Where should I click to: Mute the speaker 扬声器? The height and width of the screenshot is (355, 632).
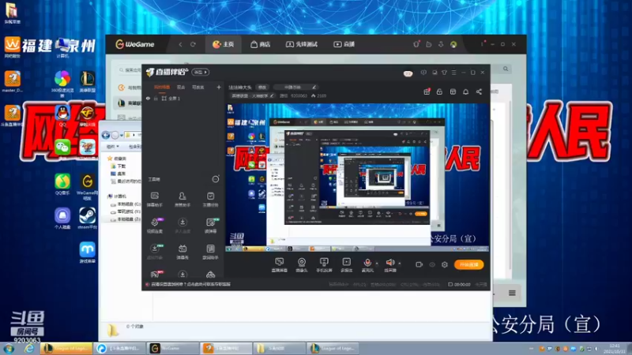(389, 264)
